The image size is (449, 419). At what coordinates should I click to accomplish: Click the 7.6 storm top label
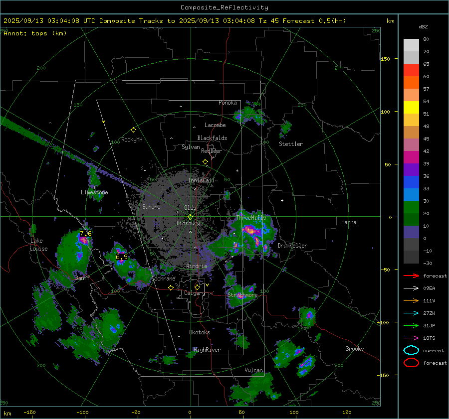(86, 234)
